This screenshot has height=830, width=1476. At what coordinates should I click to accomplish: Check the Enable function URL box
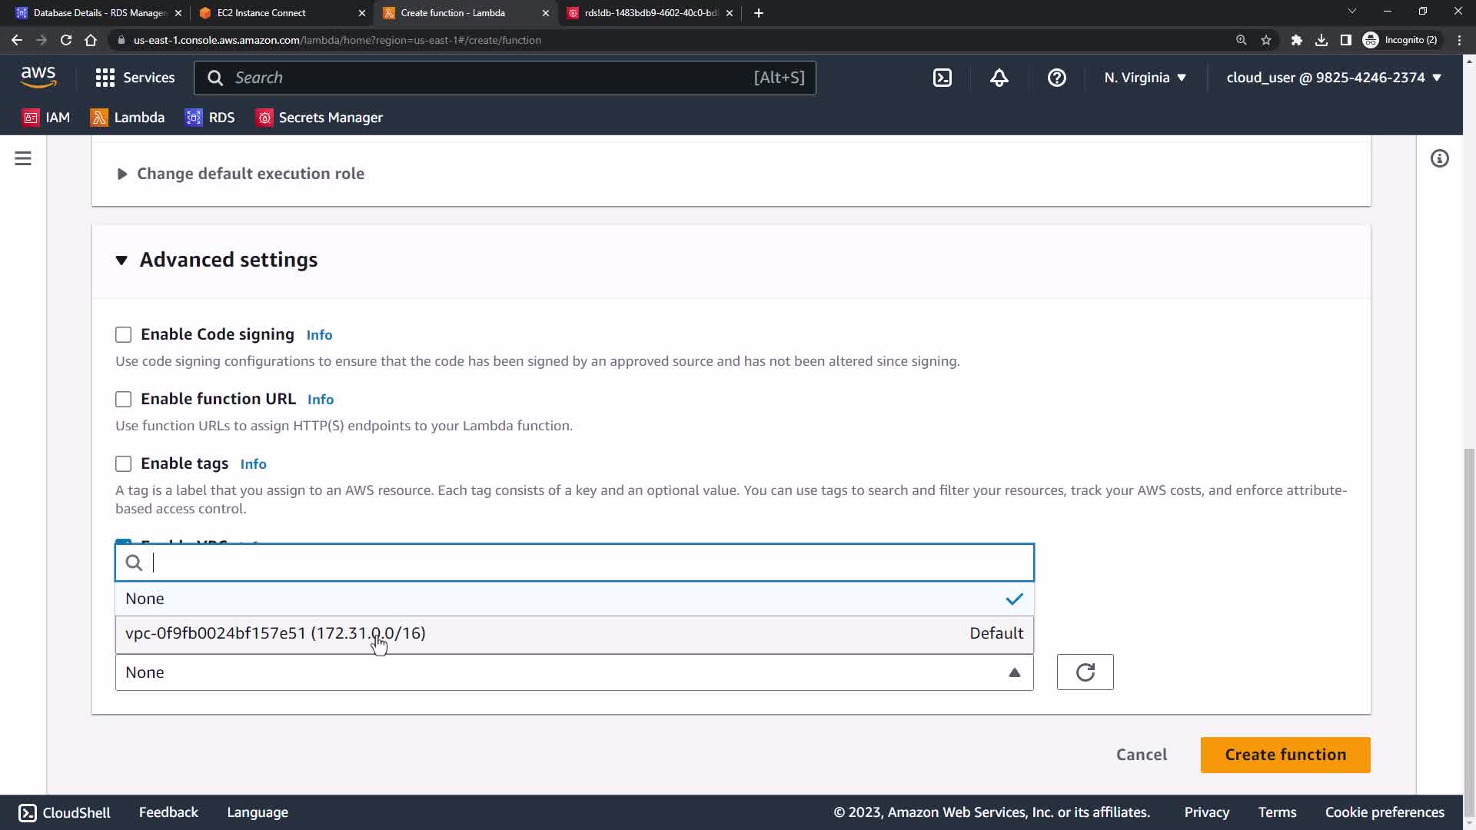pos(123,400)
